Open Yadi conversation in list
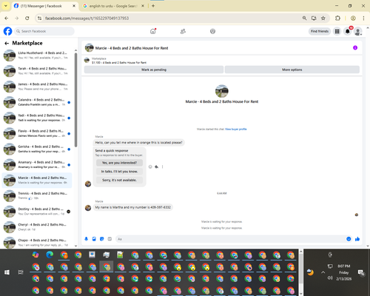 pos(37,118)
